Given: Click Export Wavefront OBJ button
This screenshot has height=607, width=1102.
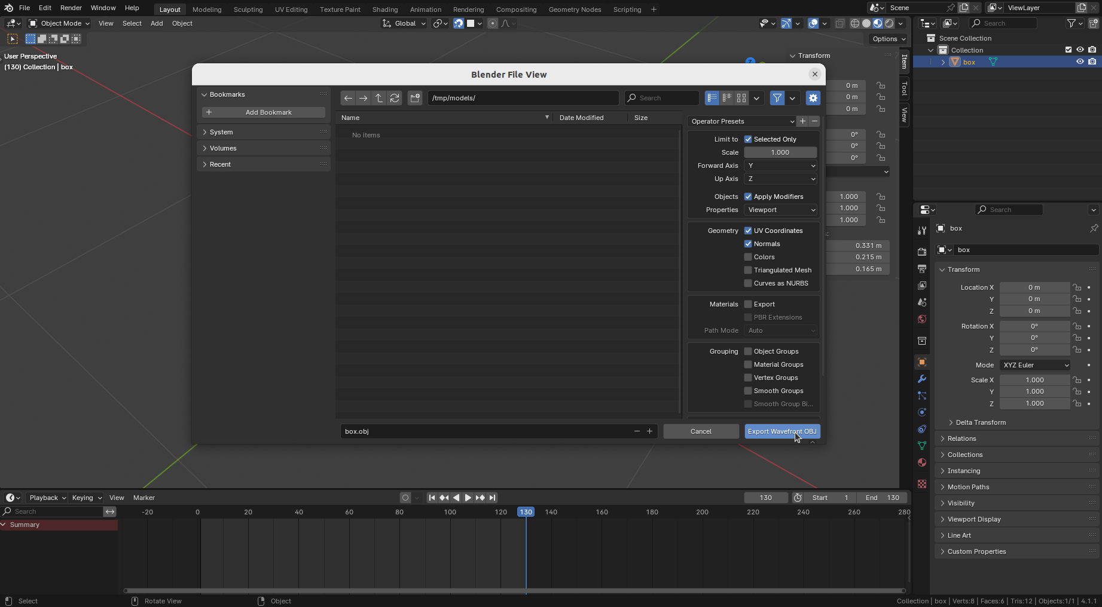Looking at the screenshot, I should pyautogui.click(x=782, y=431).
